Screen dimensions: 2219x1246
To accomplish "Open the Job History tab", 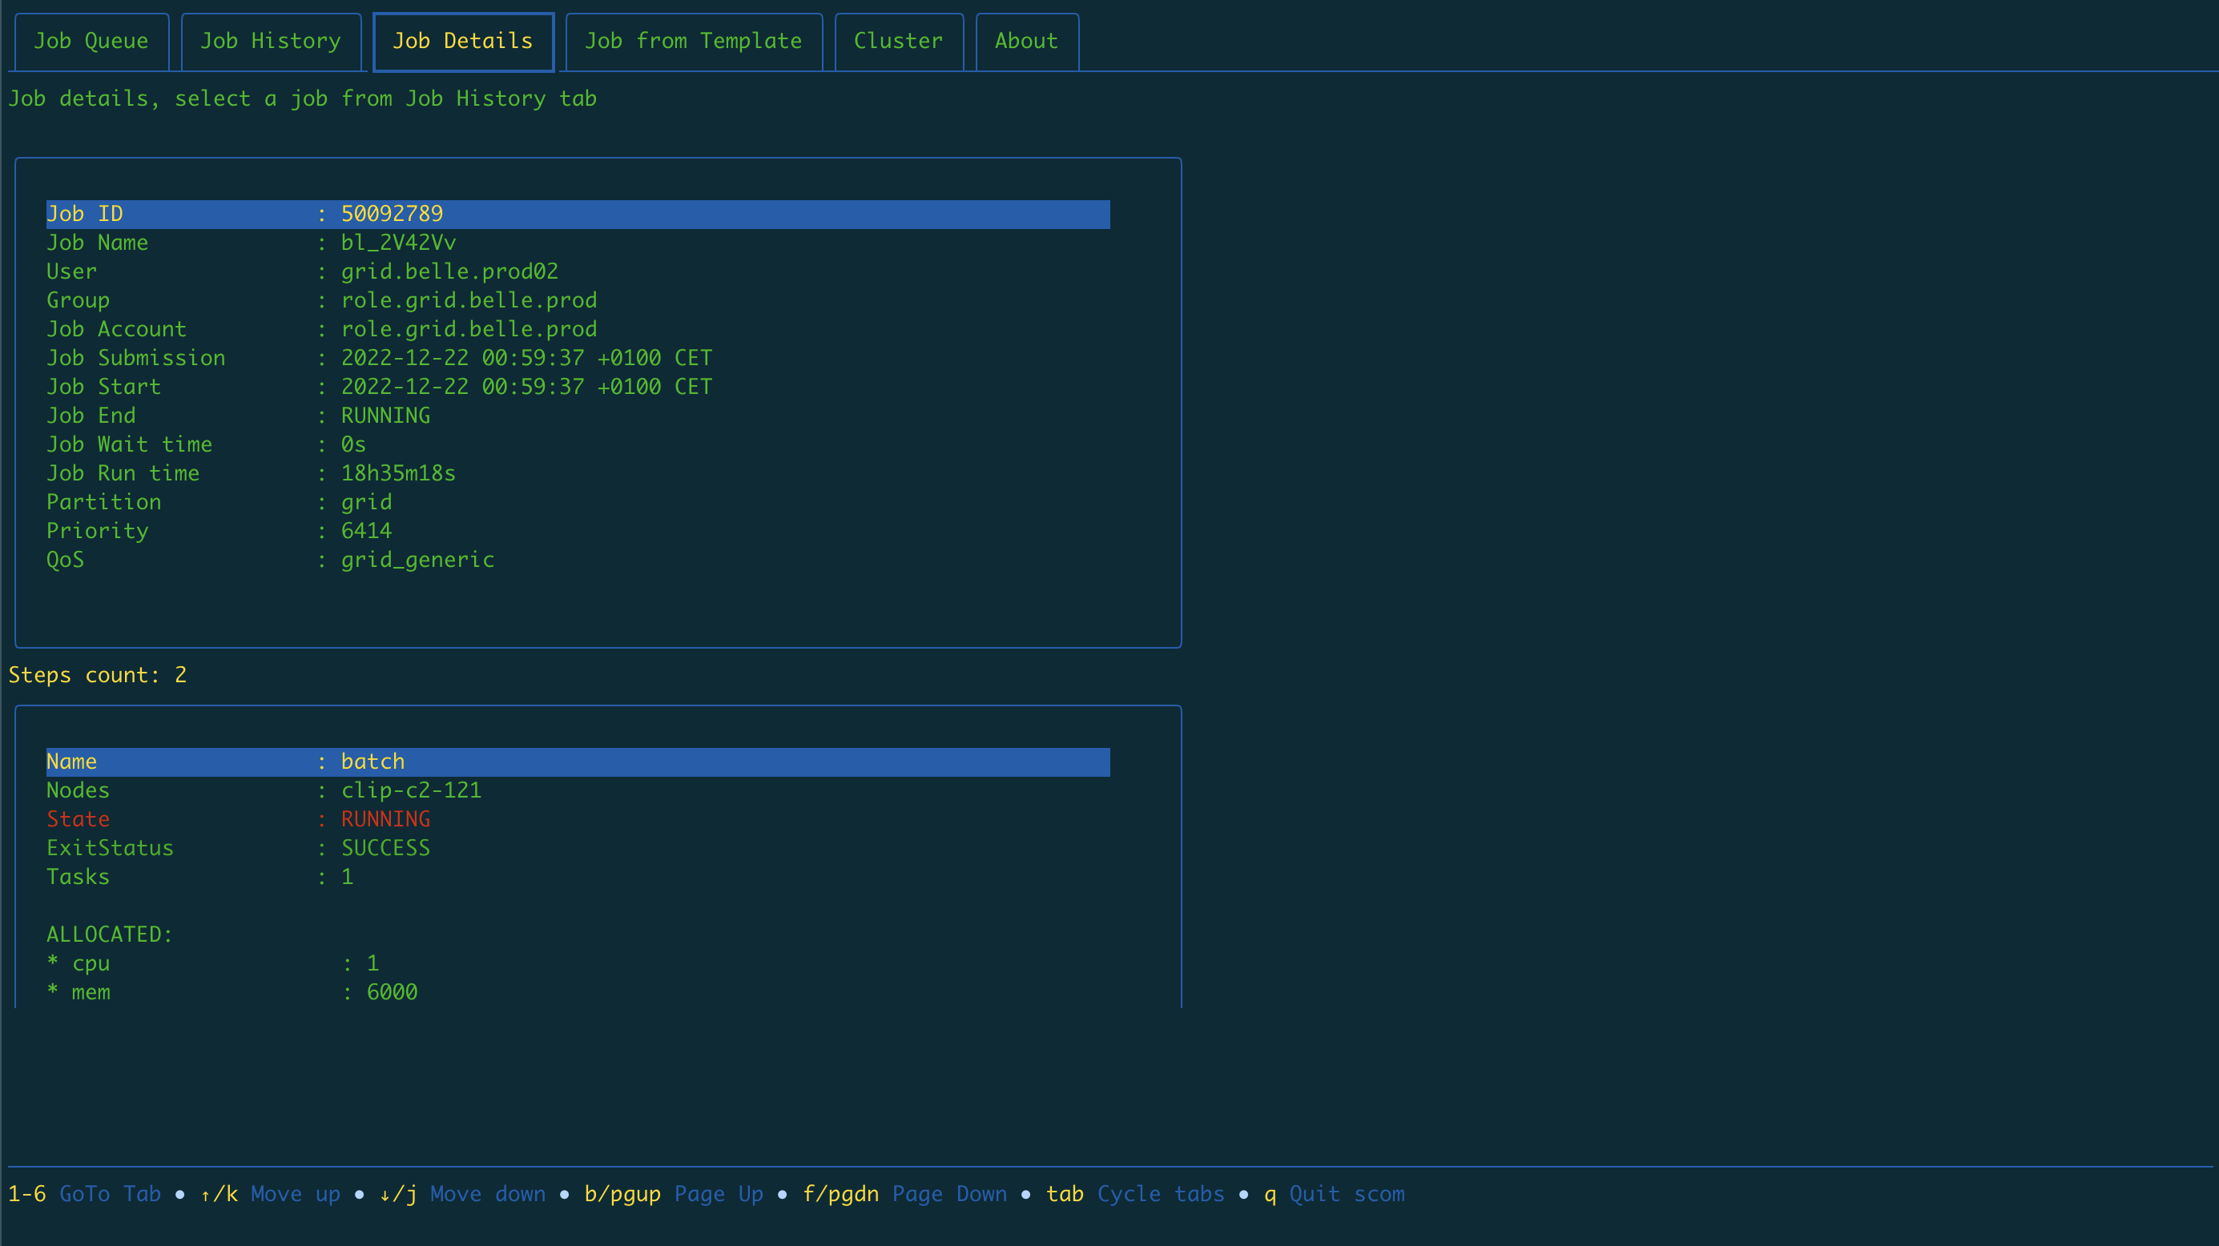I will [x=271, y=42].
